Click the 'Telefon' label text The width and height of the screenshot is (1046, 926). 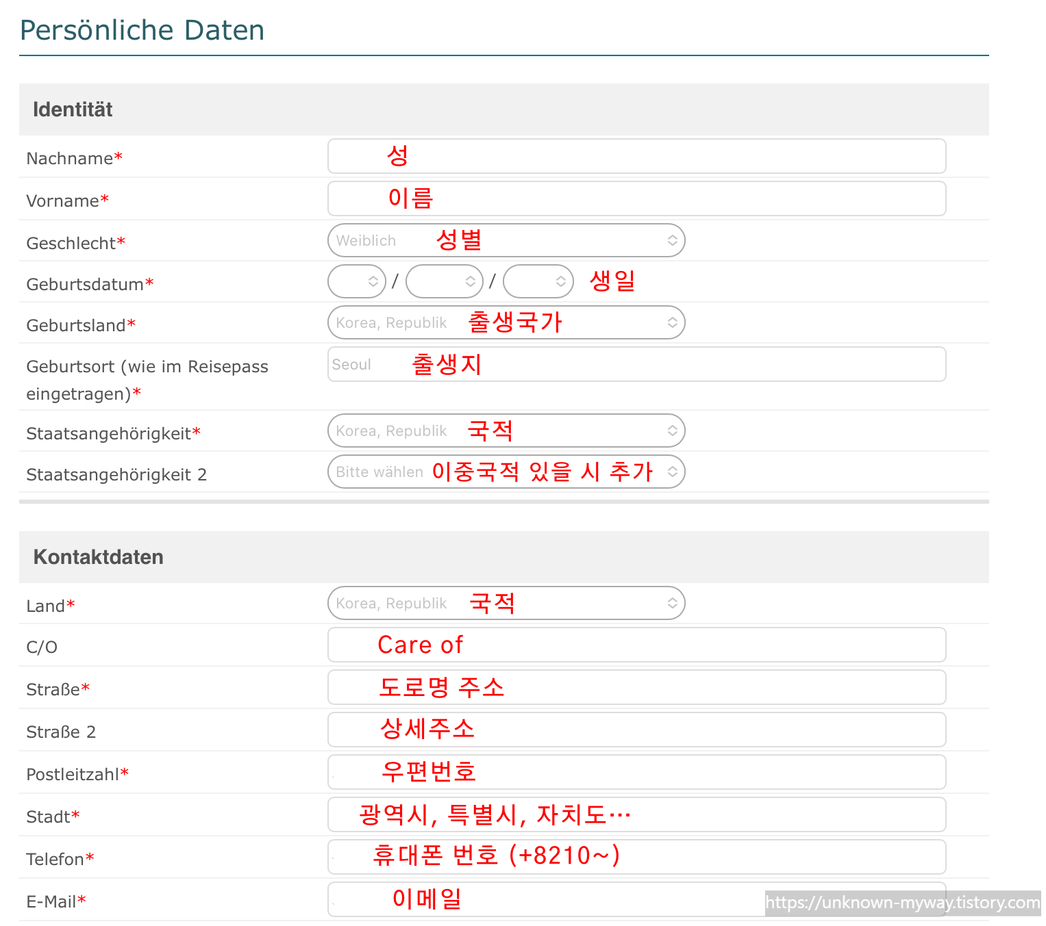pos(55,860)
